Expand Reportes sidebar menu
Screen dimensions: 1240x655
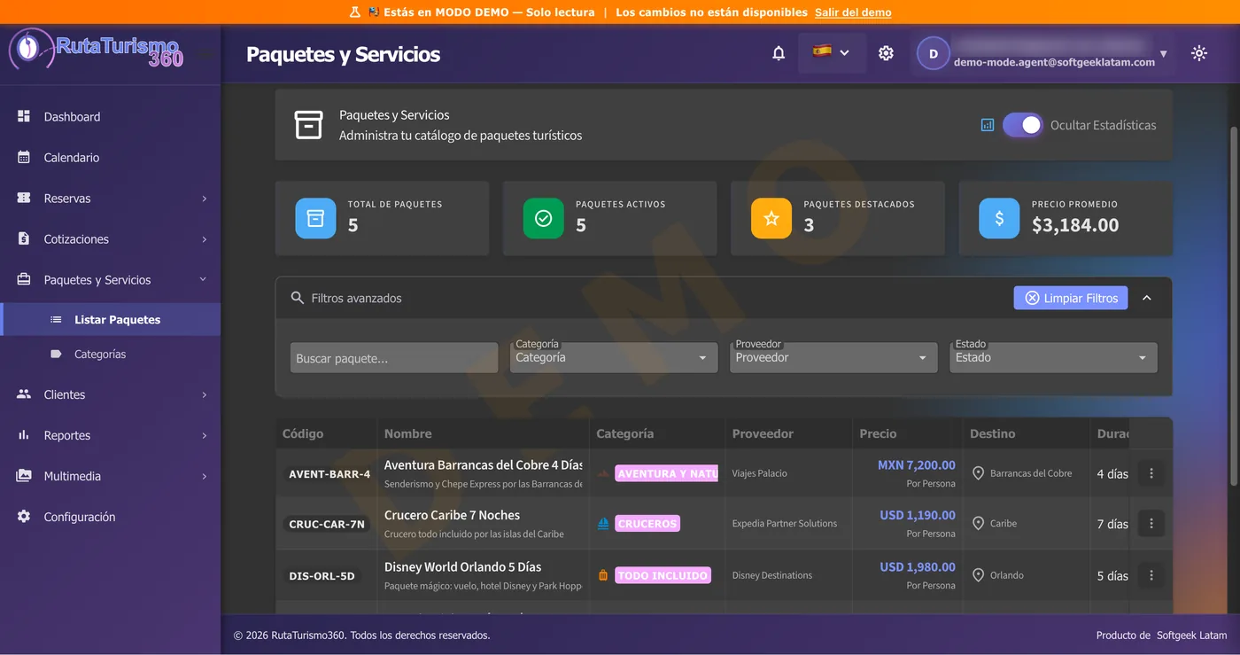tap(110, 435)
